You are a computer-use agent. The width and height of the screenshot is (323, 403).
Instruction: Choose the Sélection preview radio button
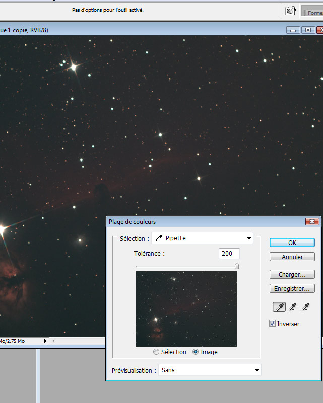pos(156,352)
